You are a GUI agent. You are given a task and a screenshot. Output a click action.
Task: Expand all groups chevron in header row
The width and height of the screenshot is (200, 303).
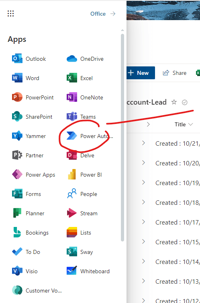click(148, 124)
